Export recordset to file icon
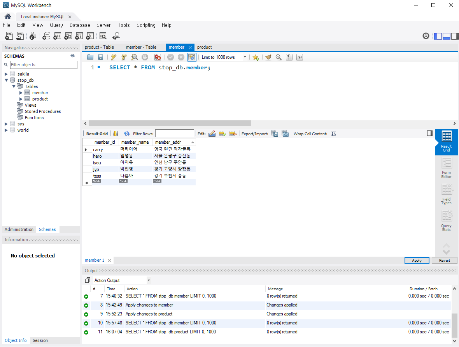Viewport: 459px width, 347px height. (x=275, y=134)
